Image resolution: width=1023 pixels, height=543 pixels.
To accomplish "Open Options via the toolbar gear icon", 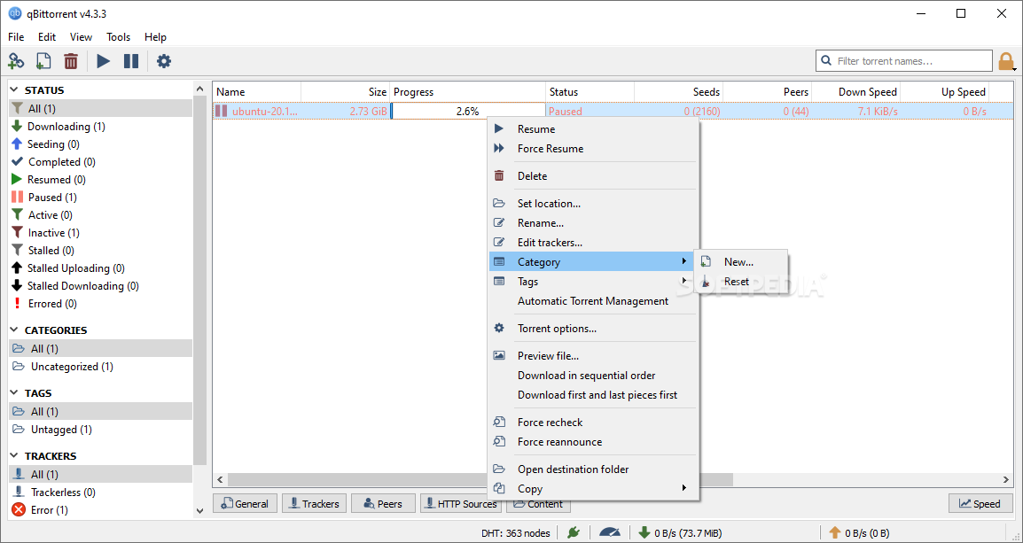I will [164, 61].
